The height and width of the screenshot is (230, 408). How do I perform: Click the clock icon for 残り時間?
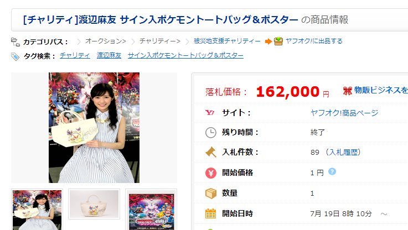pos(211,133)
